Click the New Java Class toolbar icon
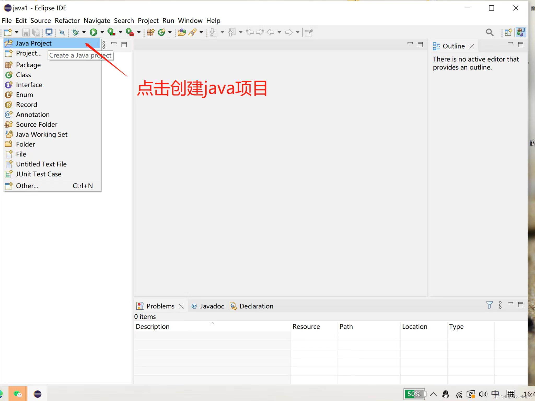The image size is (535, 401). tap(162, 32)
